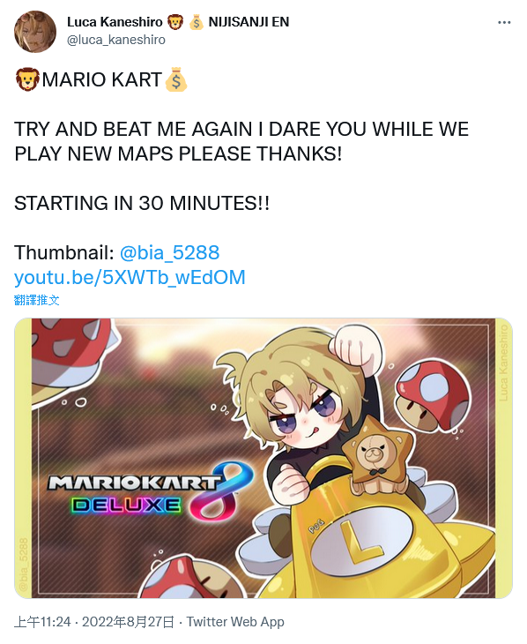This screenshot has height=644, width=527.
Task: Click the 2022年8月27日 date link
Action: 128,622
